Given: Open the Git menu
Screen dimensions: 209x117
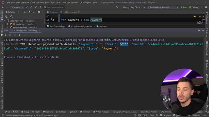Looking at the screenshot, I should (x=69, y=3).
